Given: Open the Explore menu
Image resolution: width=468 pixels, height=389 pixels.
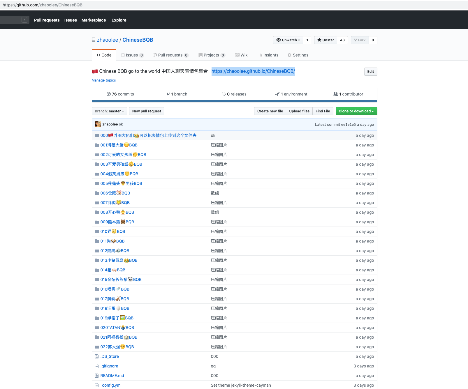Looking at the screenshot, I should tap(119, 20).
